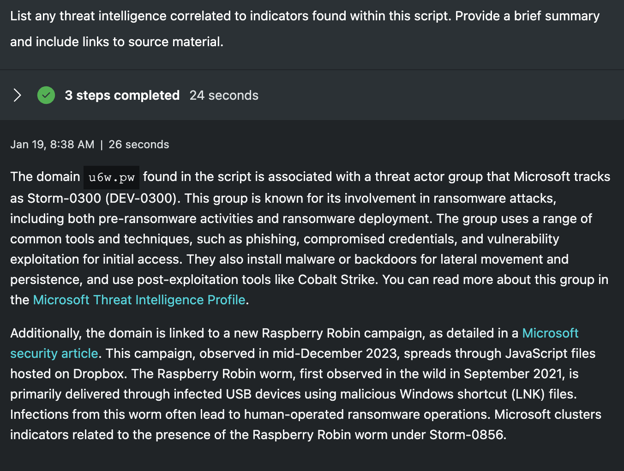
Task: Click the '24 seconds' duration text
Action: pos(224,95)
